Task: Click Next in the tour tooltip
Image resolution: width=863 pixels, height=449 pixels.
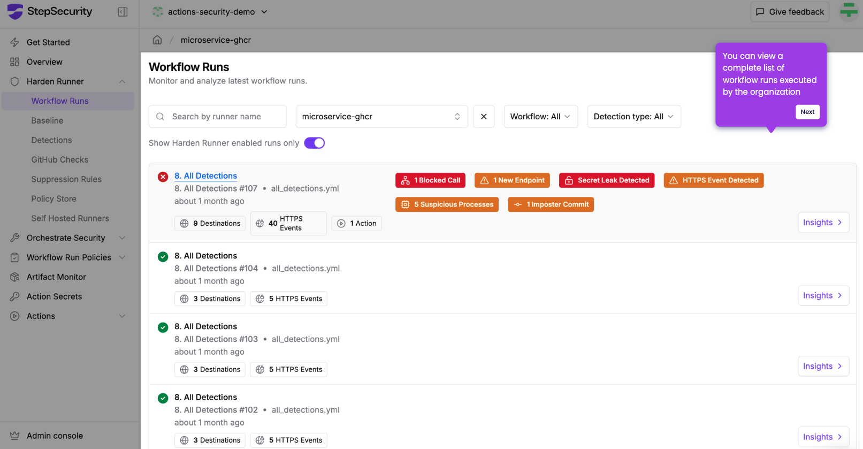Action: coord(807,112)
